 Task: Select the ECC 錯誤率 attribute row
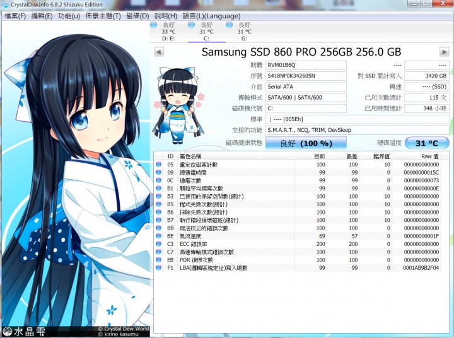(x=298, y=244)
